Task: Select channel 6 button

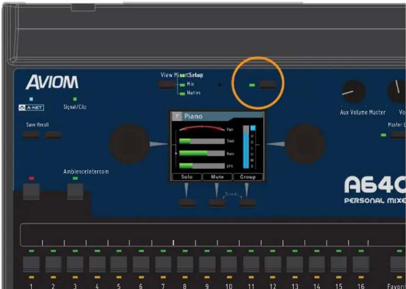Action: pyautogui.click(x=141, y=264)
